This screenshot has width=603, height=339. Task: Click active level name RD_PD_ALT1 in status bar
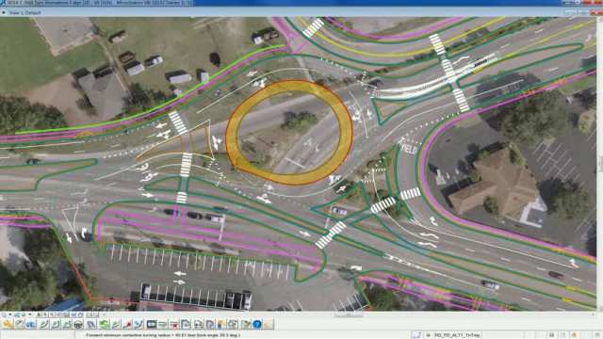point(457,335)
